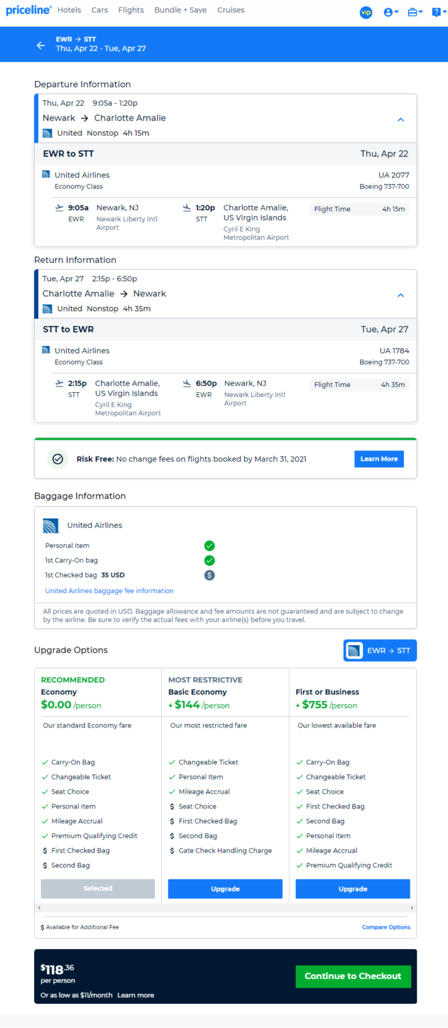Click the 6:50p landing plane icon
The width and height of the screenshot is (448, 1028).
tap(187, 383)
